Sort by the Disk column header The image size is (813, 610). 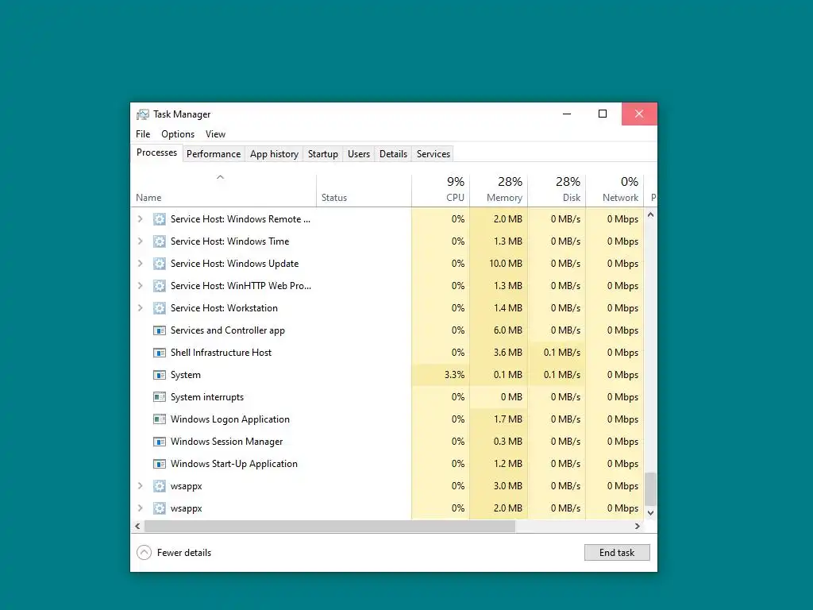tap(557, 191)
